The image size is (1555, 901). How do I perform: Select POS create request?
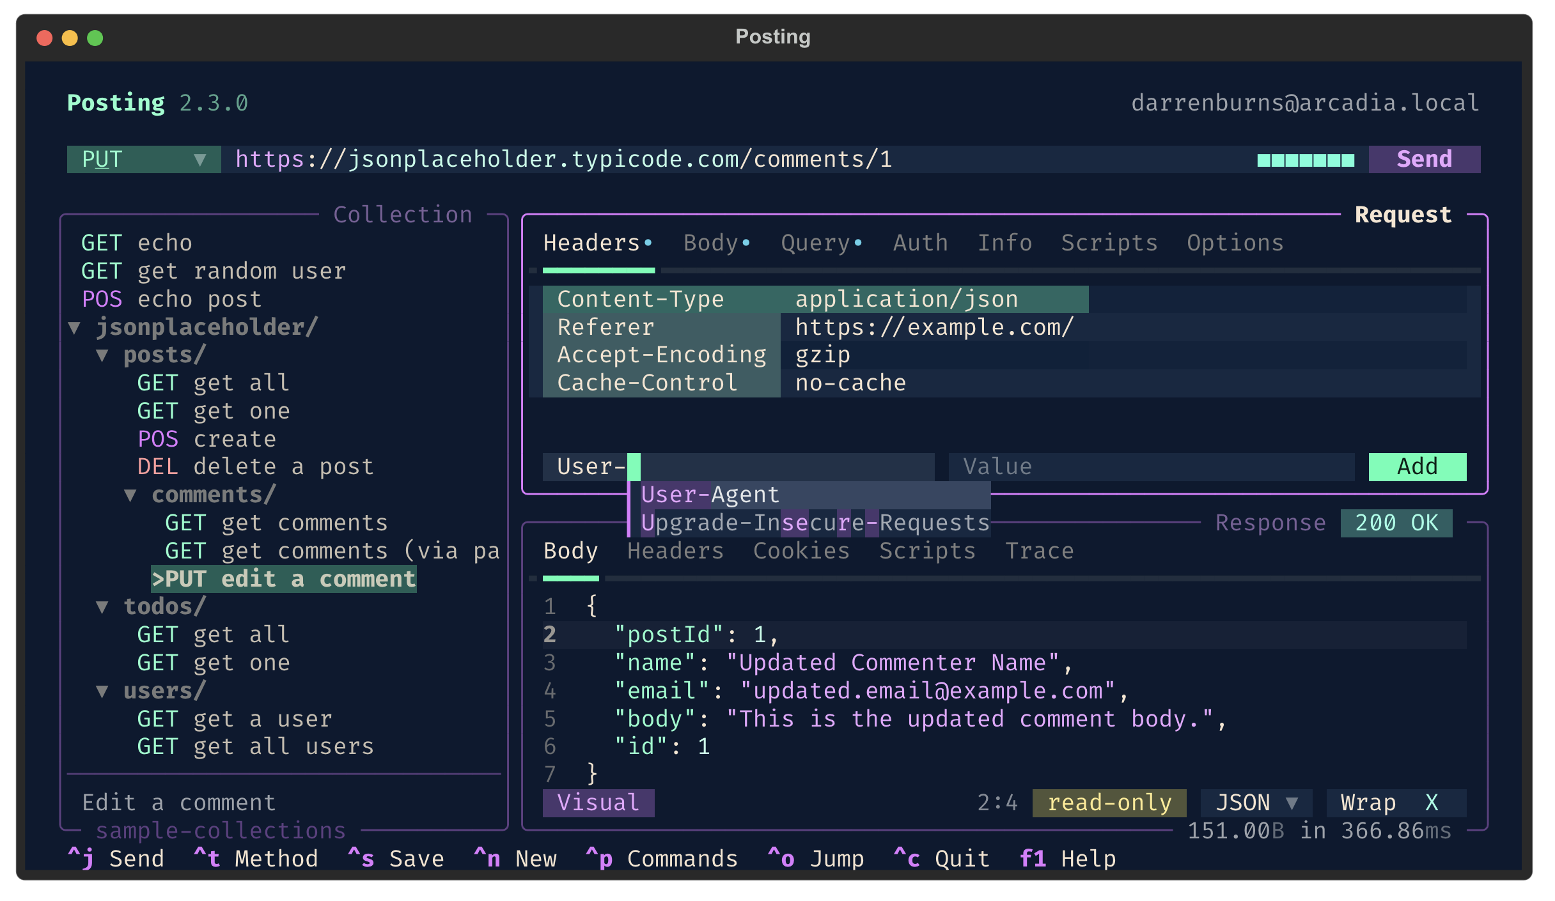pyautogui.click(x=207, y=439)
